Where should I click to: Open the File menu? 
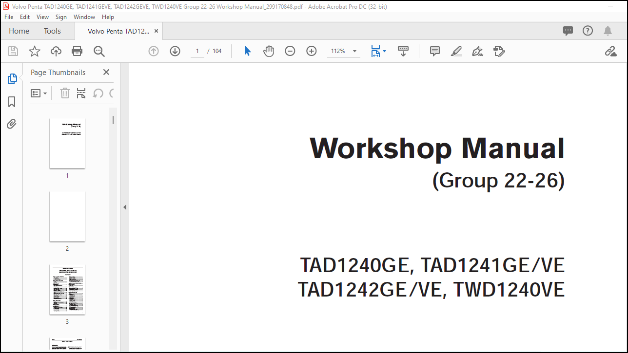(x=9, y=17)
